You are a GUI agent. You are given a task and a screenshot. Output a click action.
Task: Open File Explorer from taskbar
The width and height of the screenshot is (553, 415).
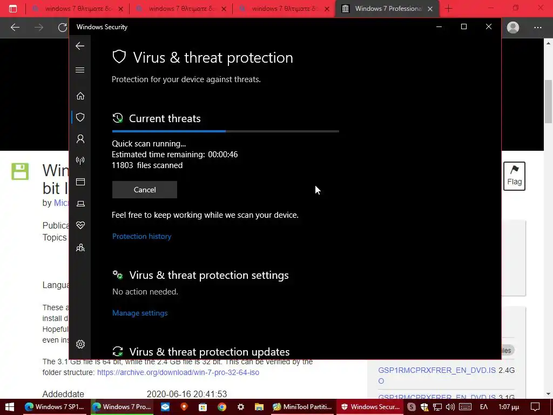pyautogui.click(x=259, y=407)
